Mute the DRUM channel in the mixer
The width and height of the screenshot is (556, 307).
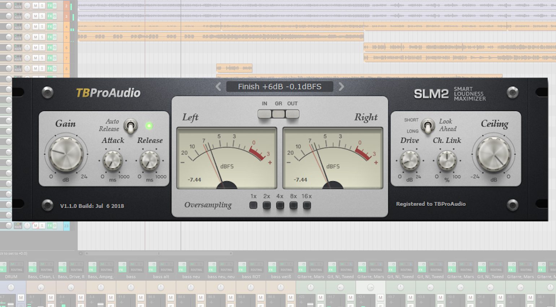21,298
